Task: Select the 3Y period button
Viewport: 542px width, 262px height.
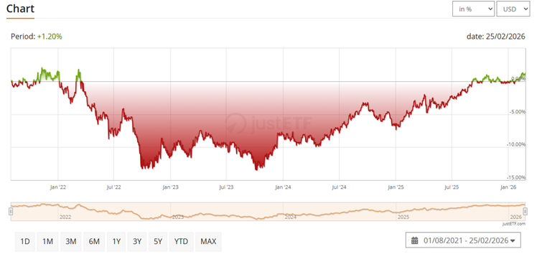Action: click(137, 241)
